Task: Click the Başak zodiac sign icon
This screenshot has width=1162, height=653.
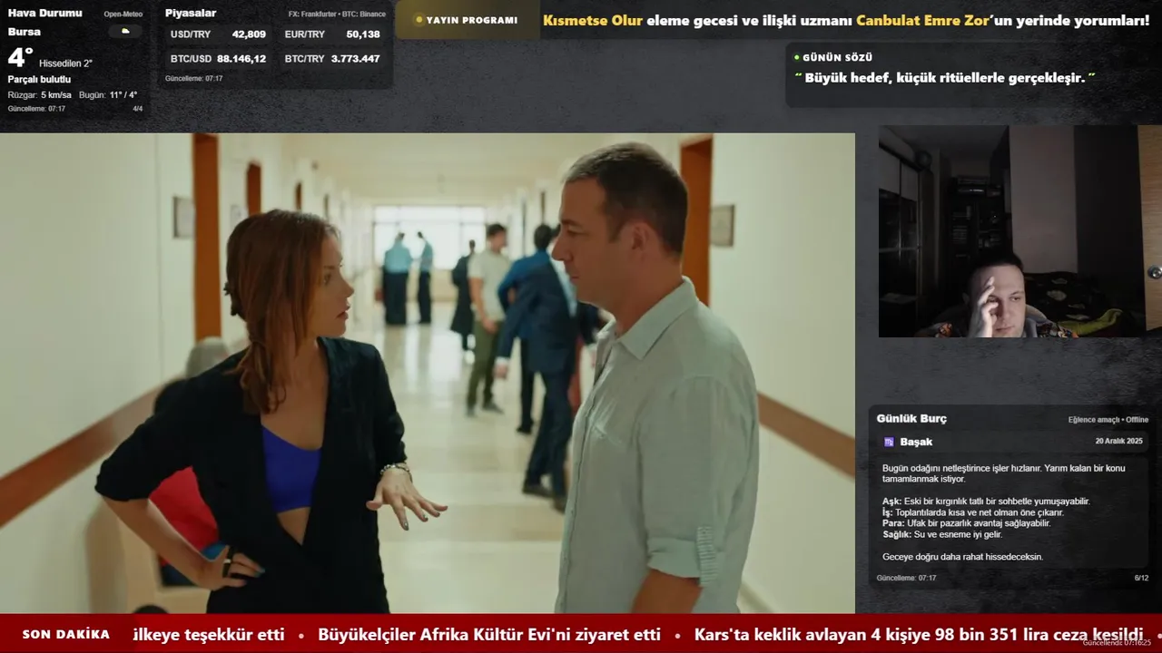Action: pyautogui.click(x=889, y=442)
